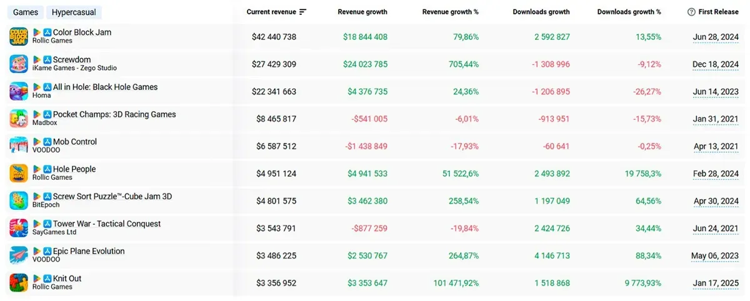Click the Knit Out app icon
This screenshot has height=301, width=750.
pyautogui.click(x=19, y=283)
